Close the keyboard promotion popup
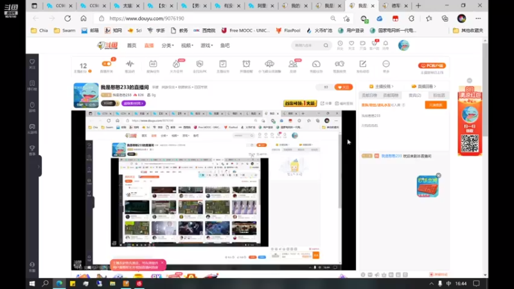Image resolution: width=514 pixels, height=289 pixels. tap(439, 175)
